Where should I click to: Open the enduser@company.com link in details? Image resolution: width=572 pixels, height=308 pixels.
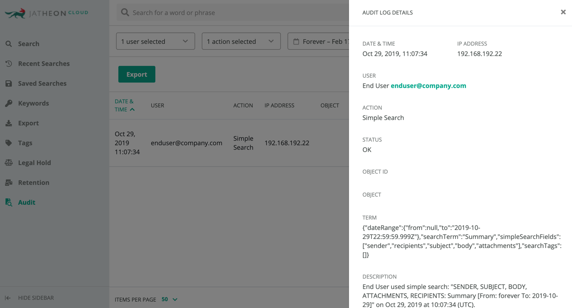click(428, 86)
